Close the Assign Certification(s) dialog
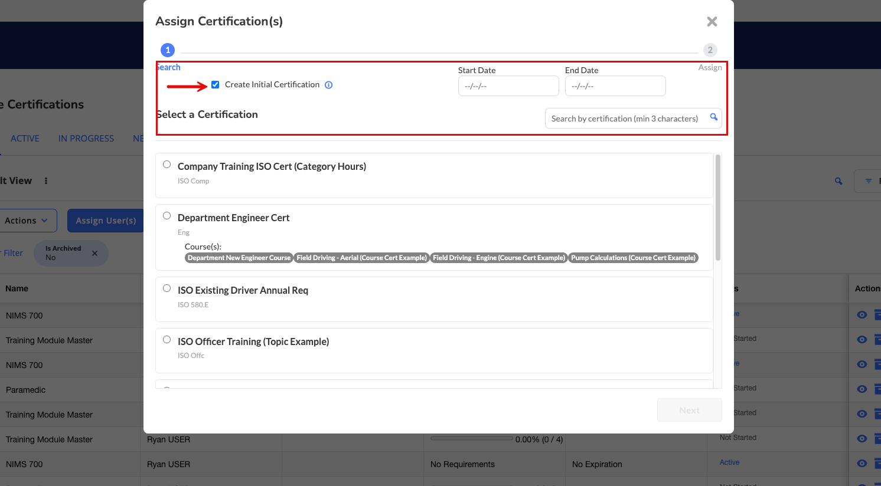 pyautogui.click(x=712, y=22)
